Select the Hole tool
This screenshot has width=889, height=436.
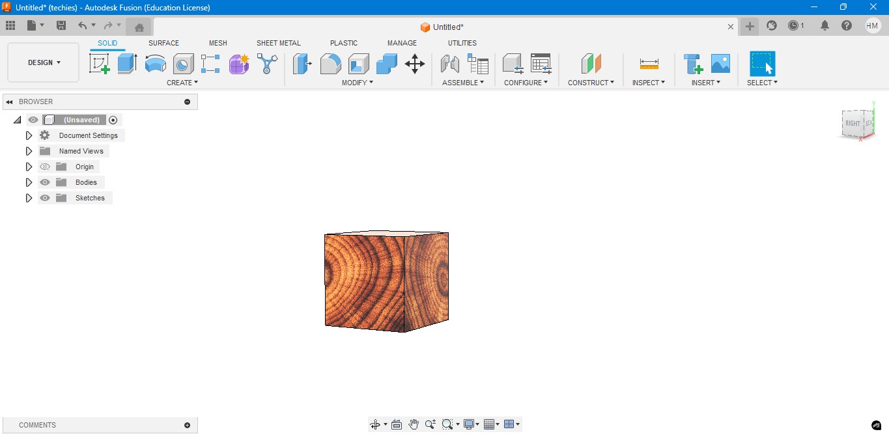pos(183,64)
